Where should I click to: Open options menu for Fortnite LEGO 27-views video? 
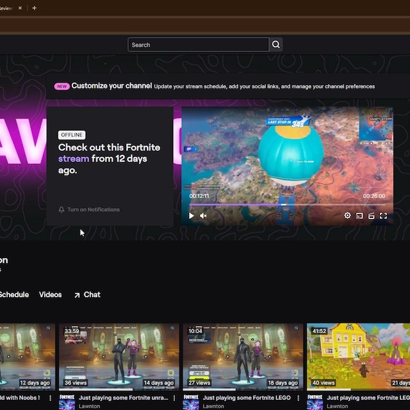[298, 398]
